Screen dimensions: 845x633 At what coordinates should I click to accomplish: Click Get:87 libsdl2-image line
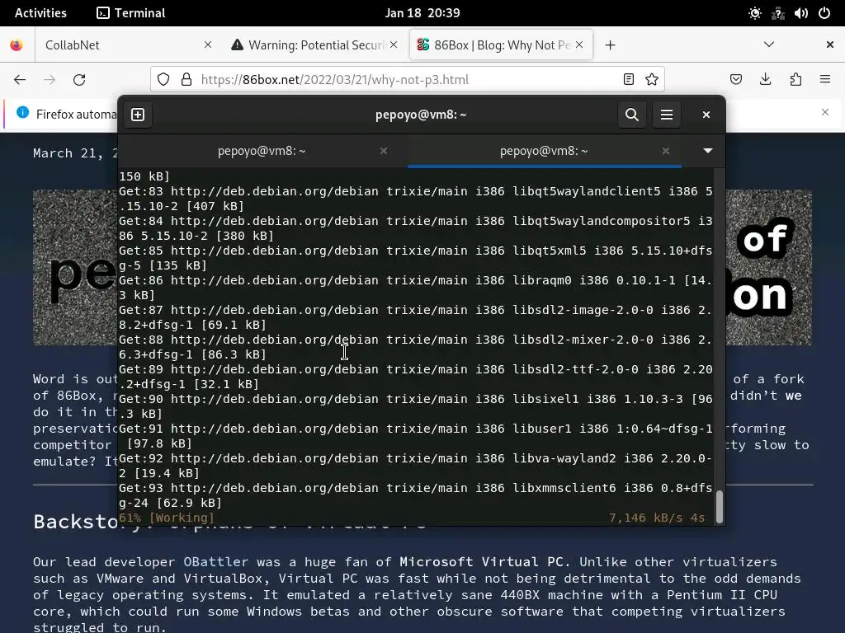[416, 317]
